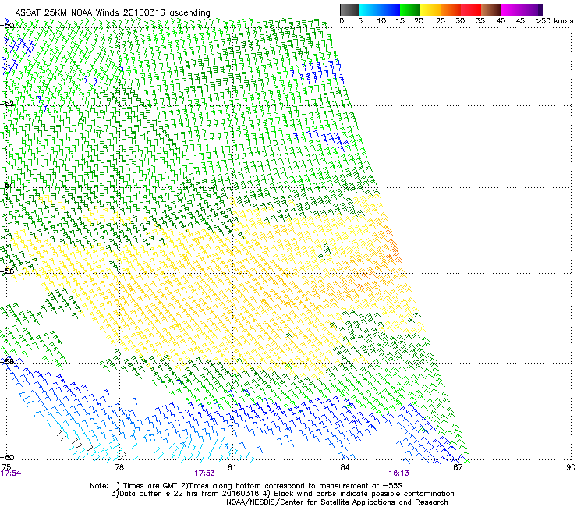Click the '-54' latitude axis label

(x=7, y=185)
